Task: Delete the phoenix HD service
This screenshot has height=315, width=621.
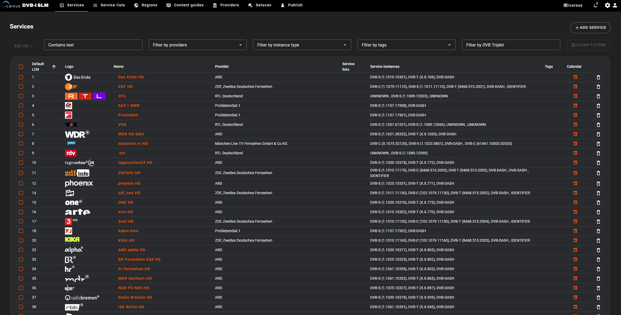Action: pos(598,184)
